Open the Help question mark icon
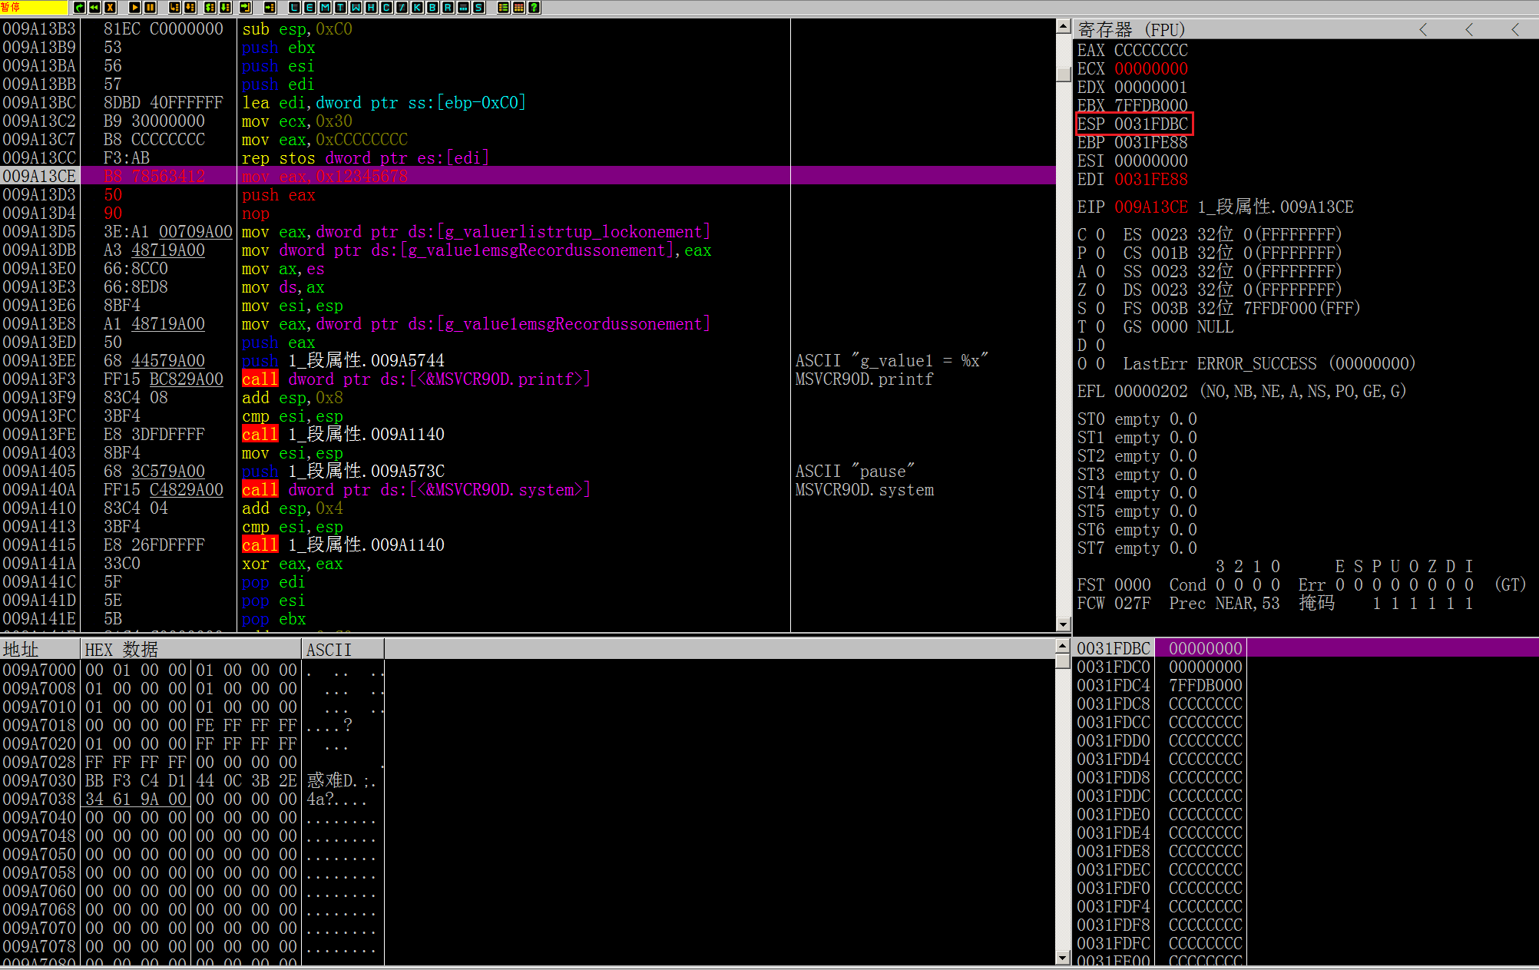Image resolution: width=1539 pixels, height=970 pixels. pos(535,8)
